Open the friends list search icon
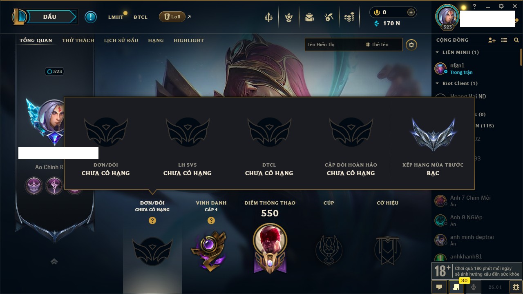523x294 pixels. pos(516,40)
